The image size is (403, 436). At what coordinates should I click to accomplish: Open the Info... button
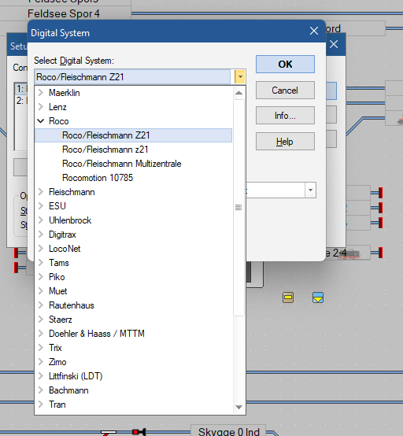(x=286, y=116)
